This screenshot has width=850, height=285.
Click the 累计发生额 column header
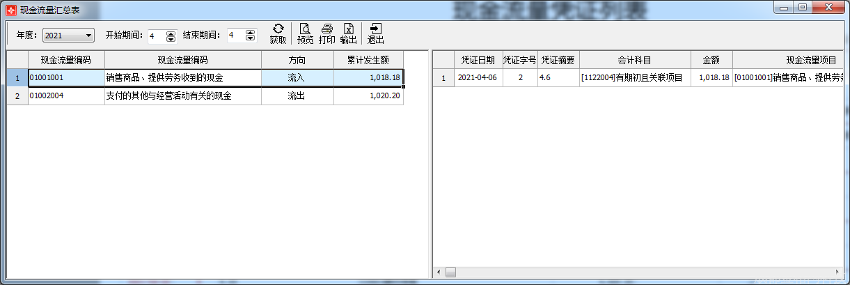point(368,60)
